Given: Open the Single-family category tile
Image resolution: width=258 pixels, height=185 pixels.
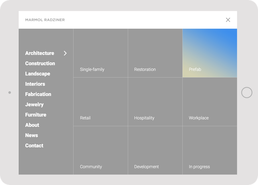Looking at the screenshot, I should pyautogui.click(x=101, y=53).
